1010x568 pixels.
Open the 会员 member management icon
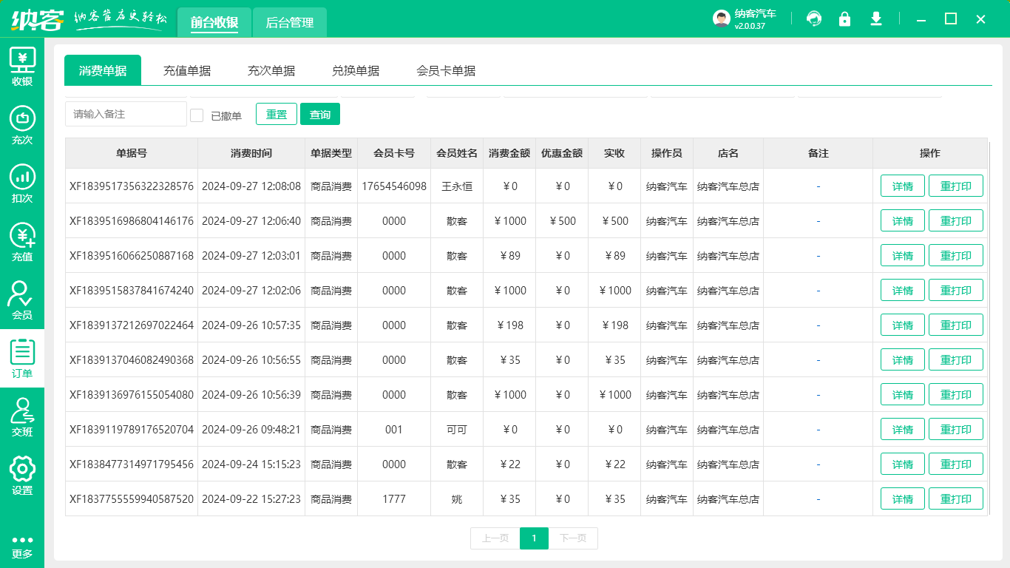[22, 299]
